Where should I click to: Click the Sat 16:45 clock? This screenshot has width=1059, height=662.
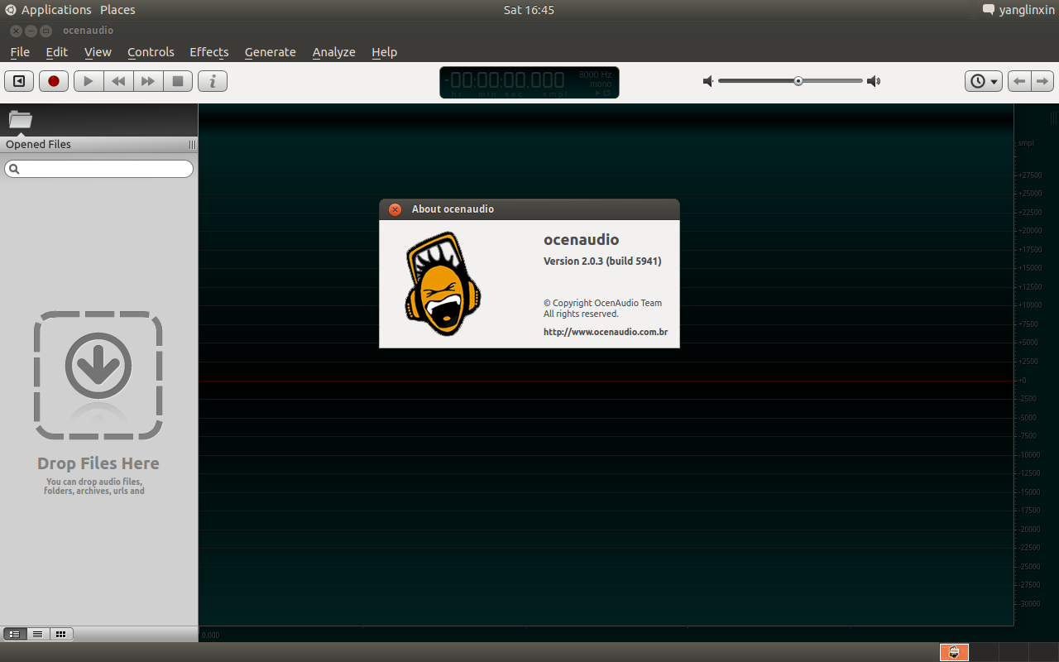tap(529, 10)
